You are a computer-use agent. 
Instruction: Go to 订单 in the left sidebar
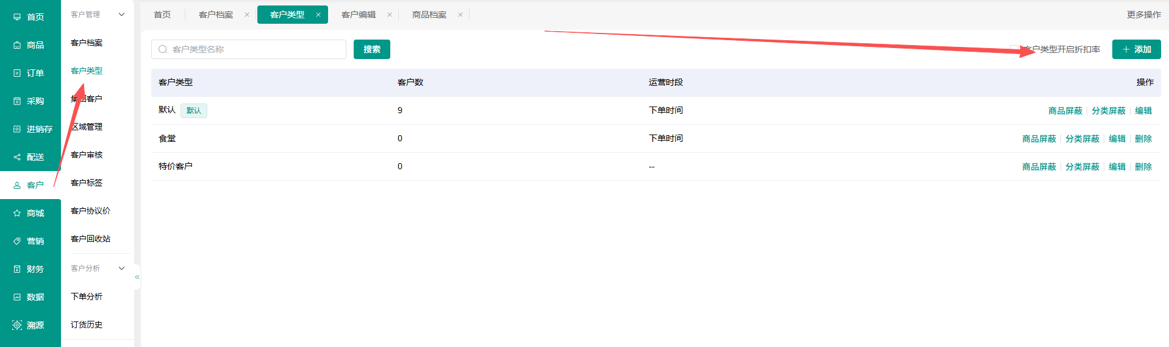(30, 73)
